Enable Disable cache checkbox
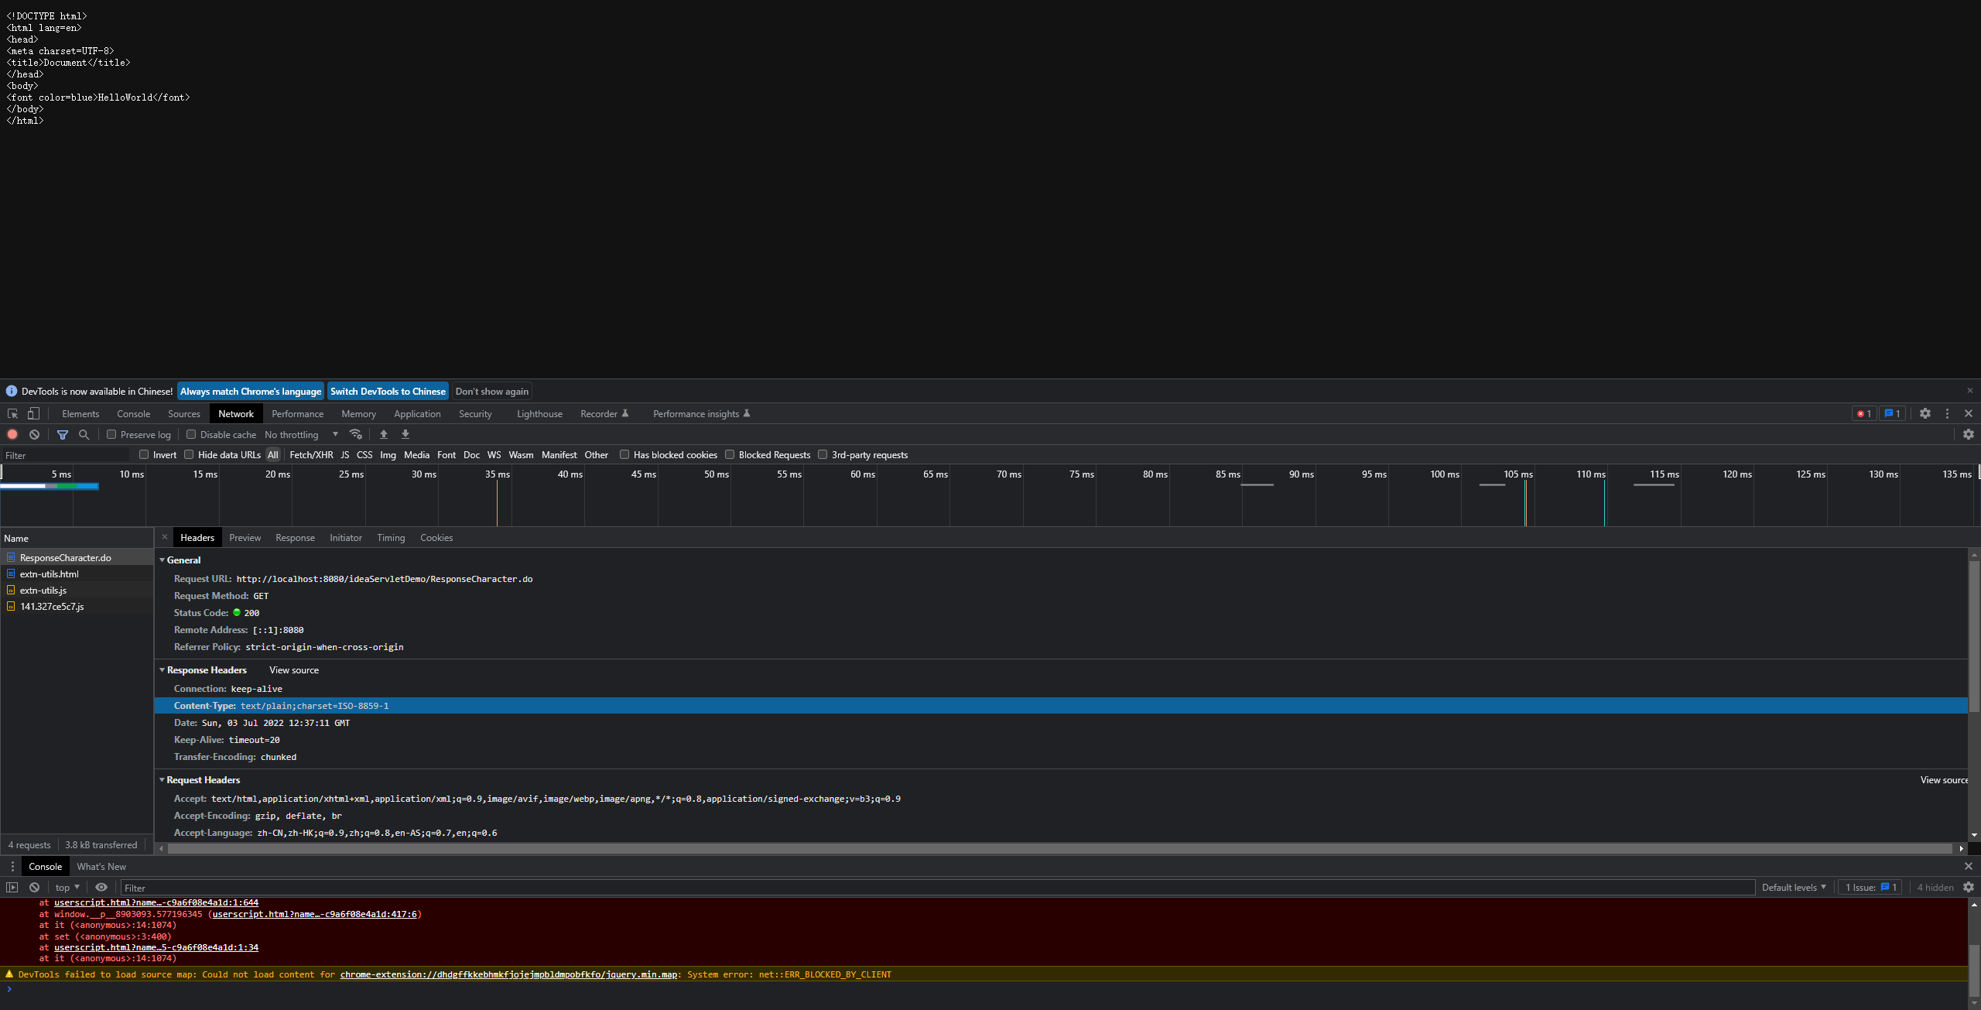Image resolution: width=1981 pixels, height=1010 pixels. (x=191, y=435)
